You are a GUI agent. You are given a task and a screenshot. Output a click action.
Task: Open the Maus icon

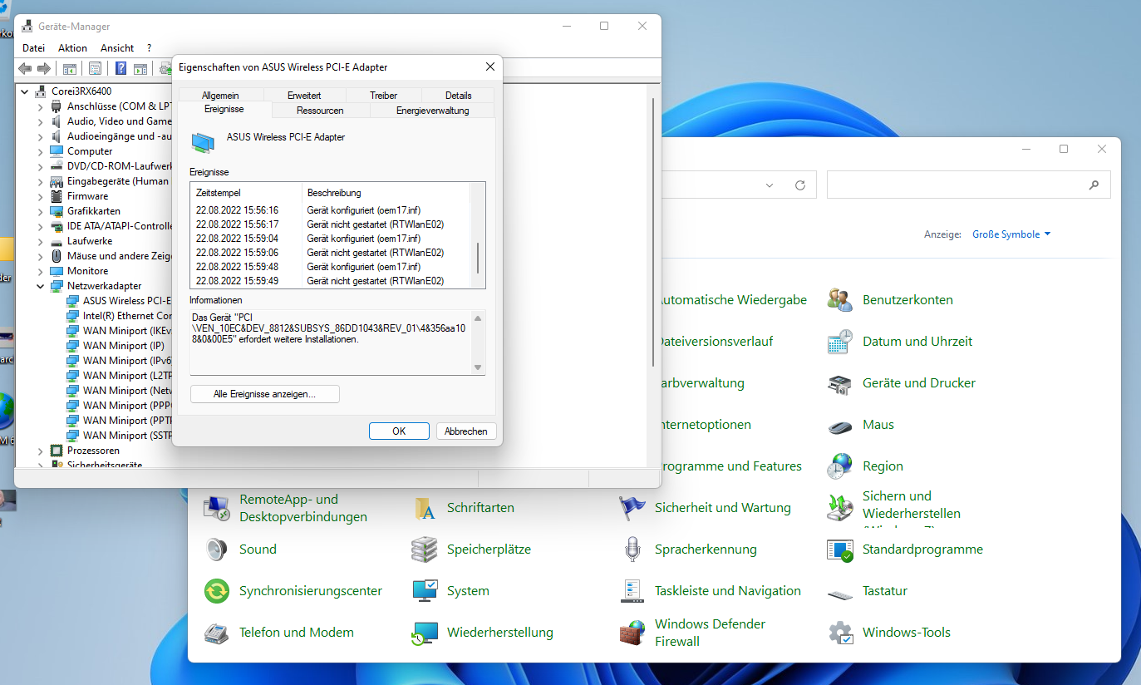(x=840, y=426)
